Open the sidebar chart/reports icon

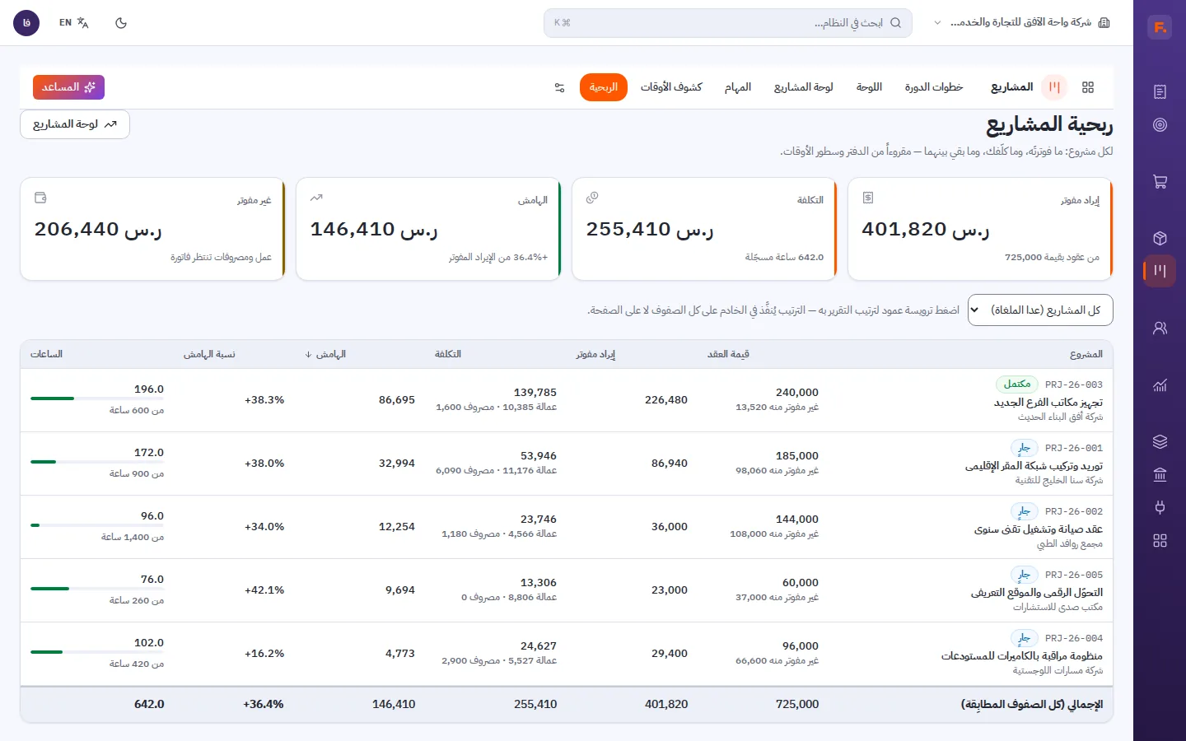click(1160, 385)
